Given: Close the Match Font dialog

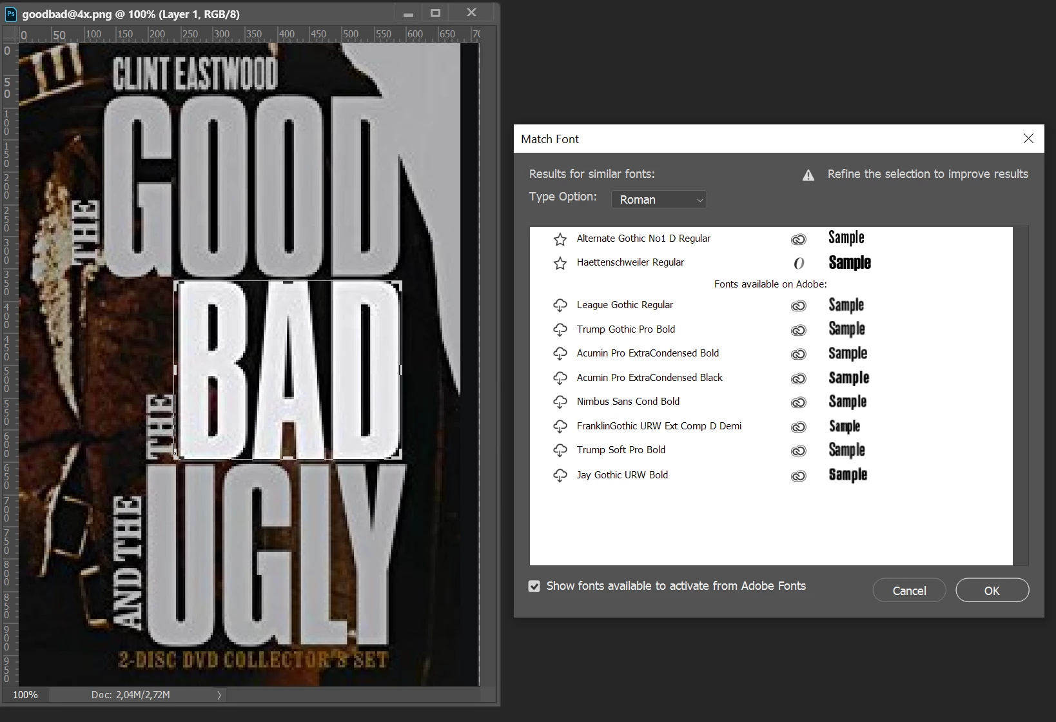Looking at the screenshot, I should coord(1028,139).
